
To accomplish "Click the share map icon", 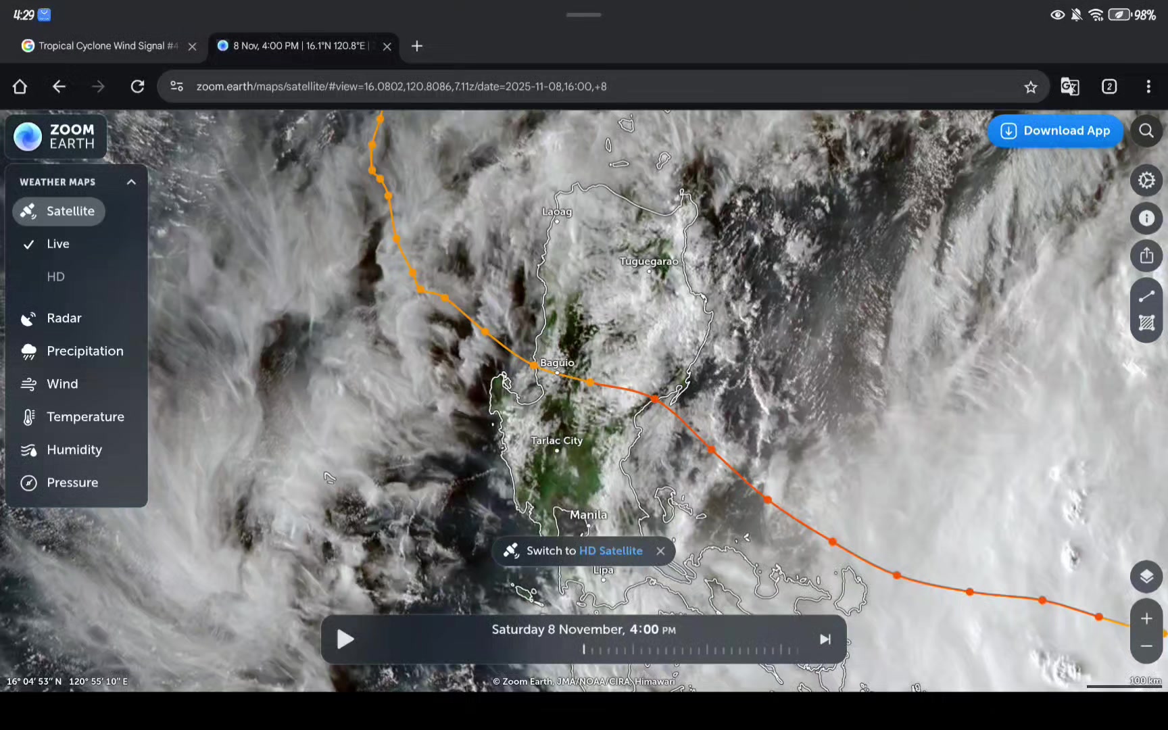I will point(1146,256).
